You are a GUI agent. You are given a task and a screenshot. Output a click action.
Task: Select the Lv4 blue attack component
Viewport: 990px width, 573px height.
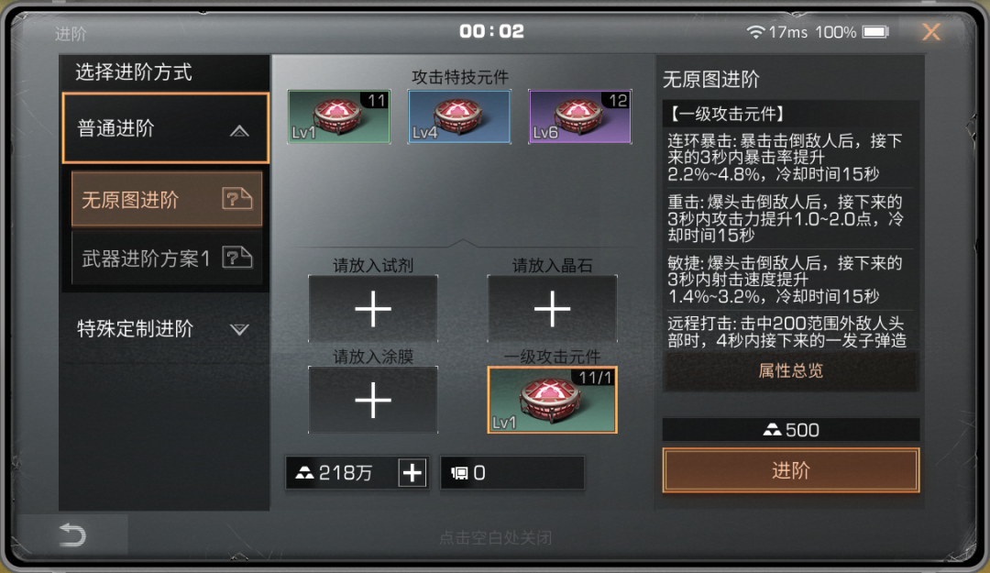coord(459,116)
